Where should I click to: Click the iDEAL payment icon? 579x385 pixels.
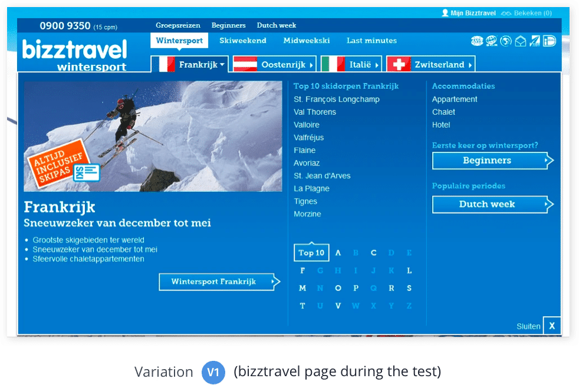(x=549, y=41)
